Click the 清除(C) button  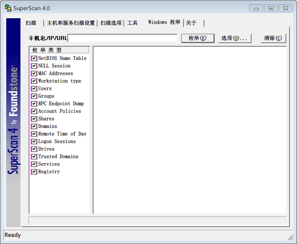273,38
